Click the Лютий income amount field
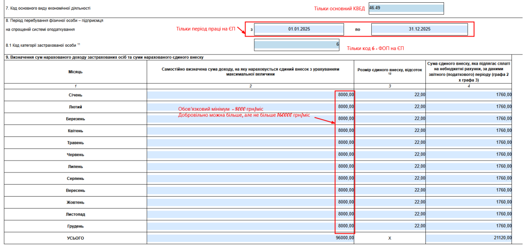The width and height of the screenshot is (523, 247). click(251, 107)
